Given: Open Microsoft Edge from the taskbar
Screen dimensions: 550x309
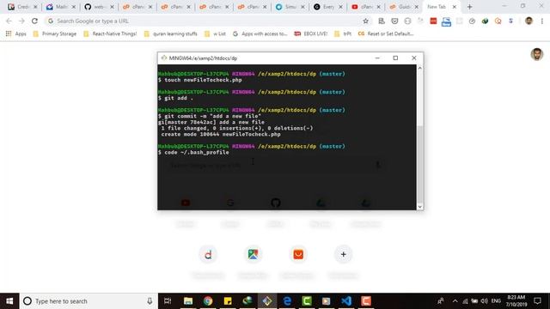Looking at the screenshot, I should [x=287, y=301].
